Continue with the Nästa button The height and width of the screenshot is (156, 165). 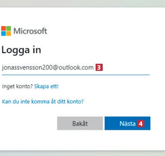coord(127,123)
